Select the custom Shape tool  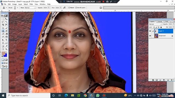[6, 43]
